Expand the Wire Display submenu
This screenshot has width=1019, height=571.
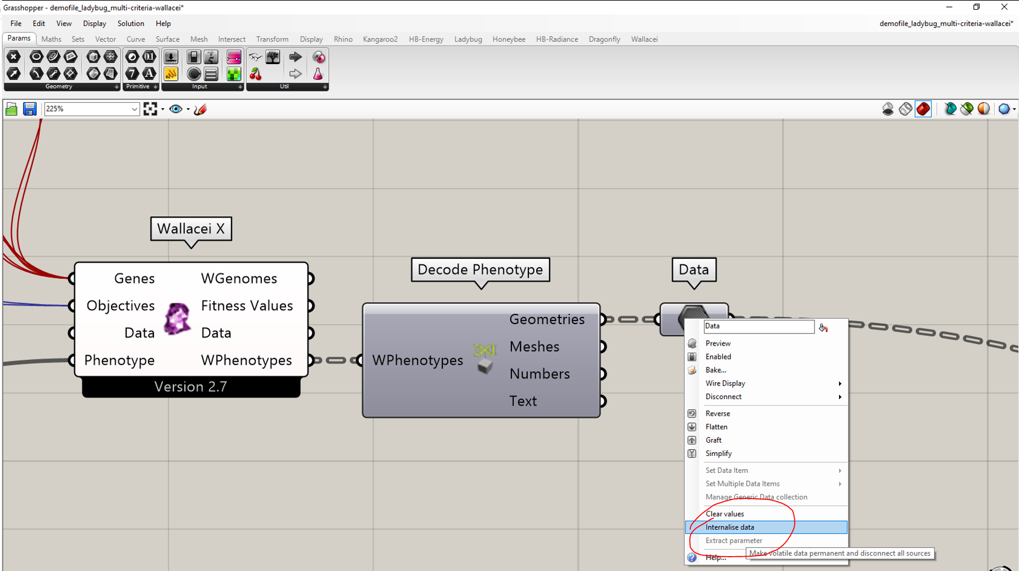coord(725,383)
